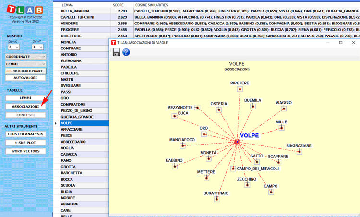360x217 pixels.
Task: Open the blue help question mark icon
Action: [126, 52]
